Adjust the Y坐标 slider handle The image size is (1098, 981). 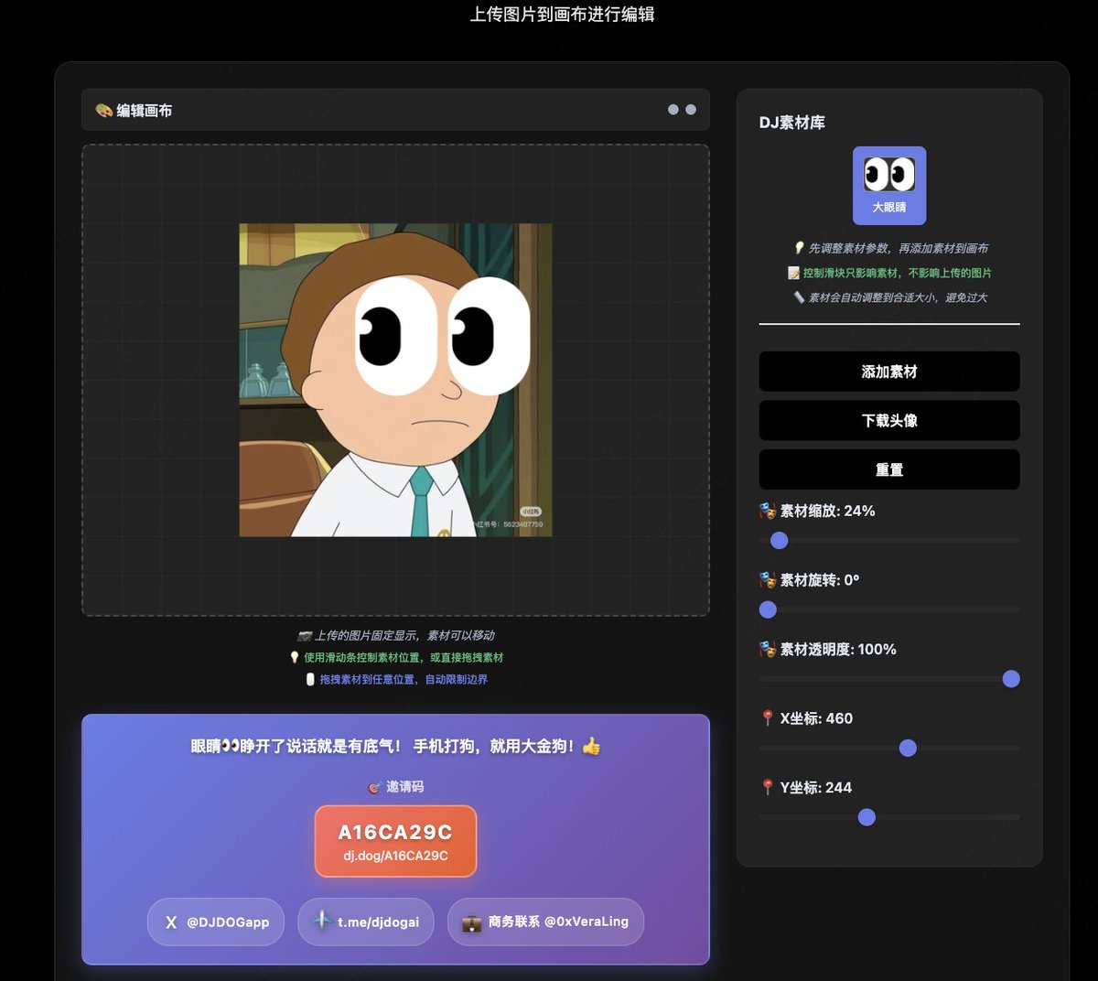coord(867,817)
